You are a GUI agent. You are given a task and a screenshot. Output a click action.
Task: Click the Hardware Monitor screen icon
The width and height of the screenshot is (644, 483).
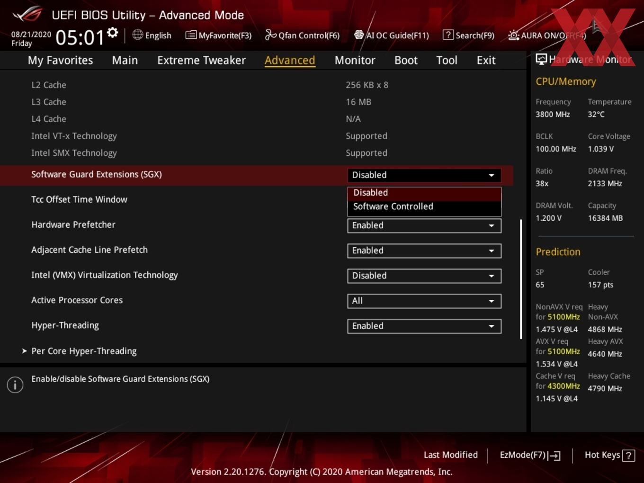541,59
